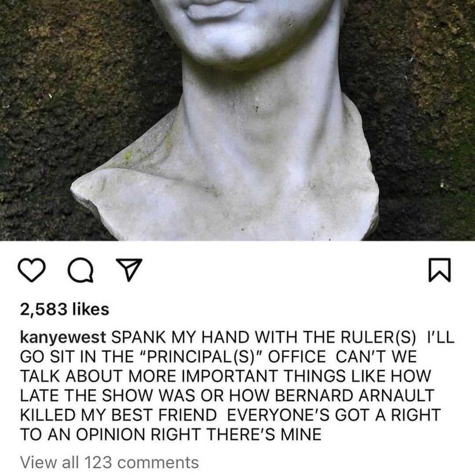Screen dimensions: 475x475
Task: Click the word "likes" under the icons
Action: coord(91,309)
